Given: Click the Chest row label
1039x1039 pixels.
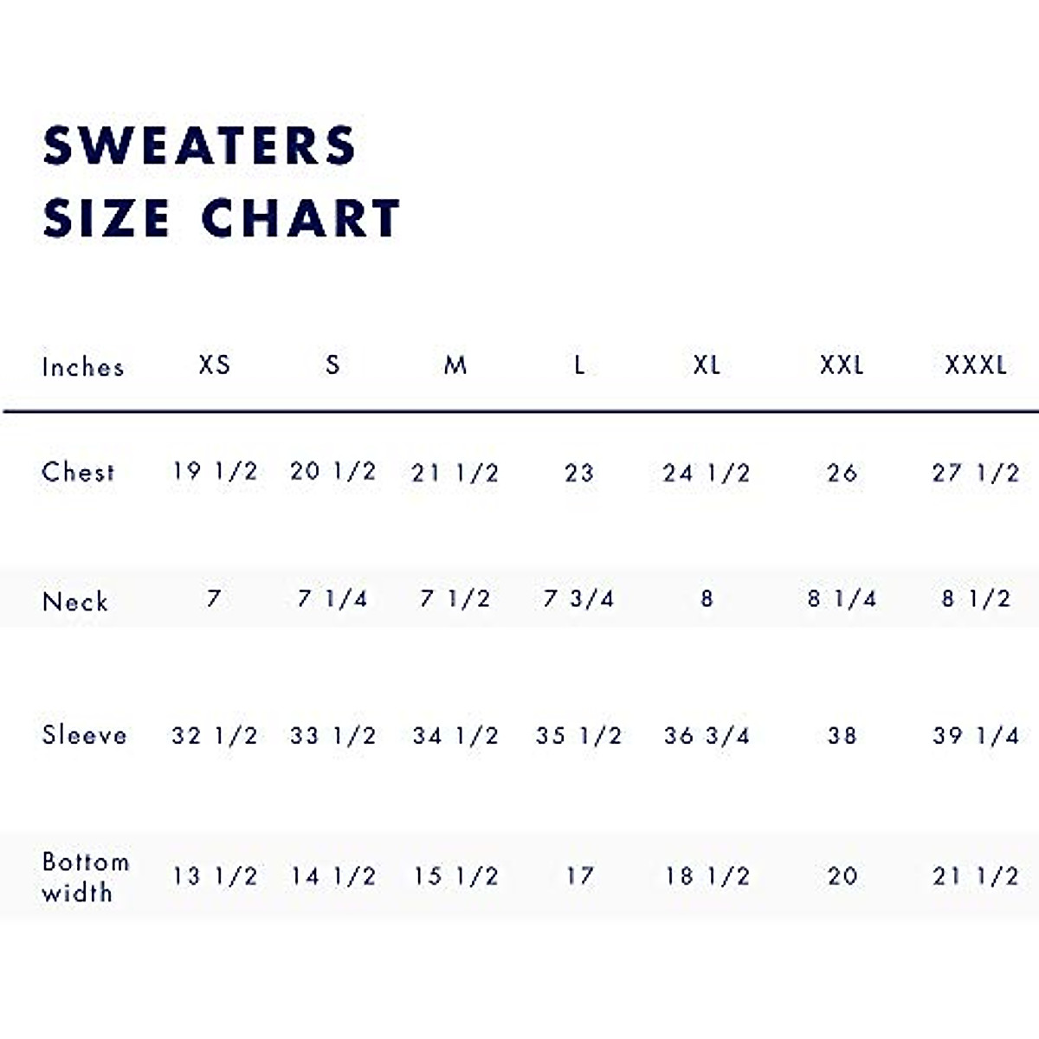Looking at the screenshot, I should click(x=78, y=472).
